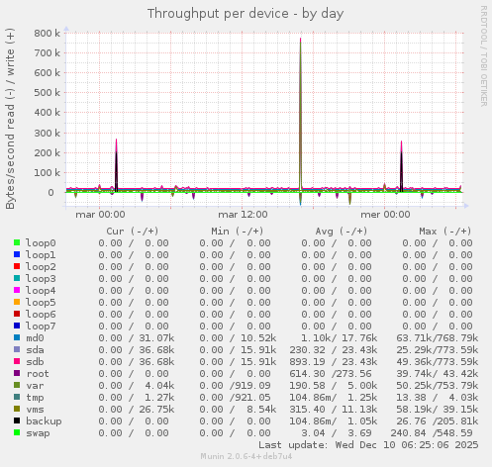Click the md0 current value '0.00 / 31.07k'
This screenshot has width=492, height=467.
(x=137, y=338)
